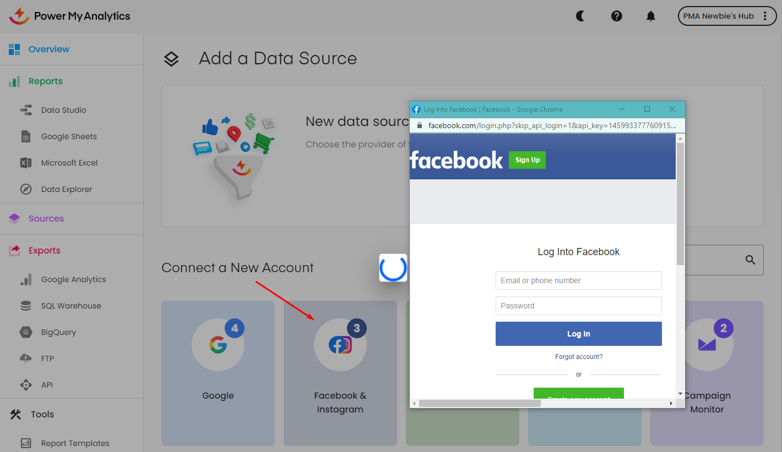Select the Data Explorer compass icon
Image resolution: width=782 pixels, height=452 pixels.
click(26, 189)
